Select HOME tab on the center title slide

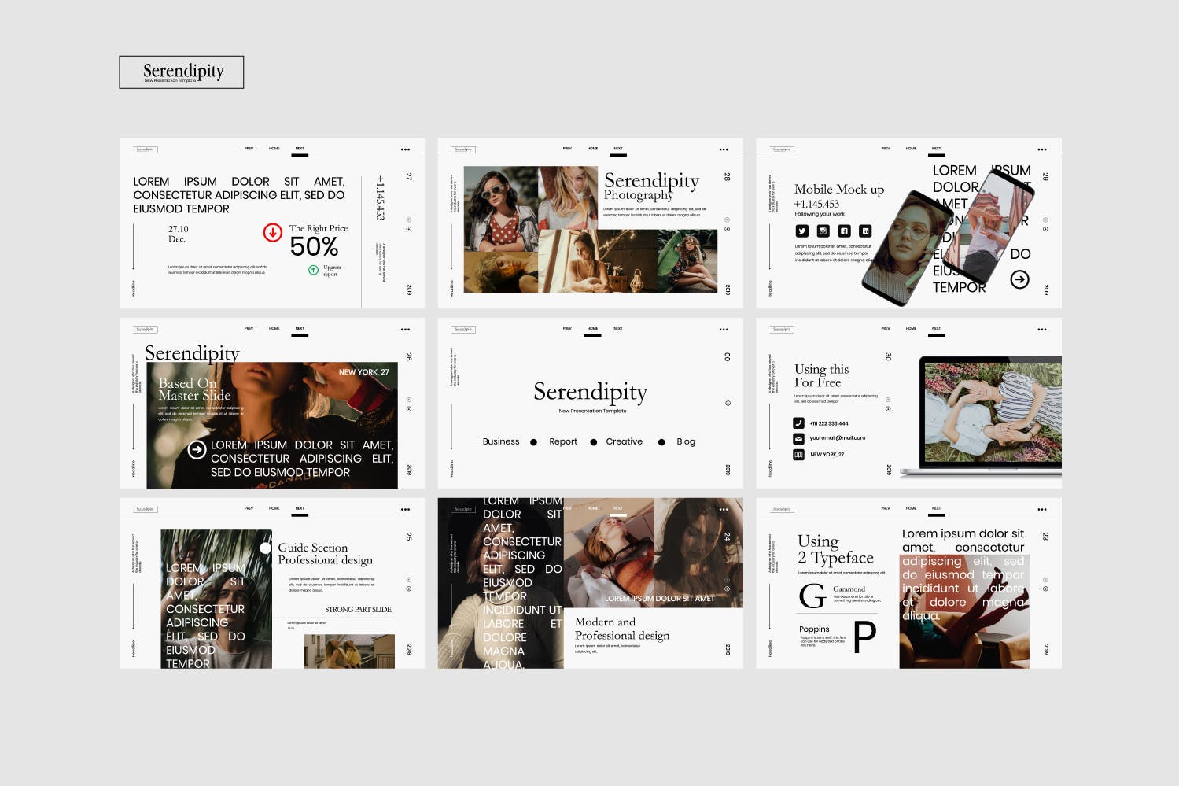[592, 328]
